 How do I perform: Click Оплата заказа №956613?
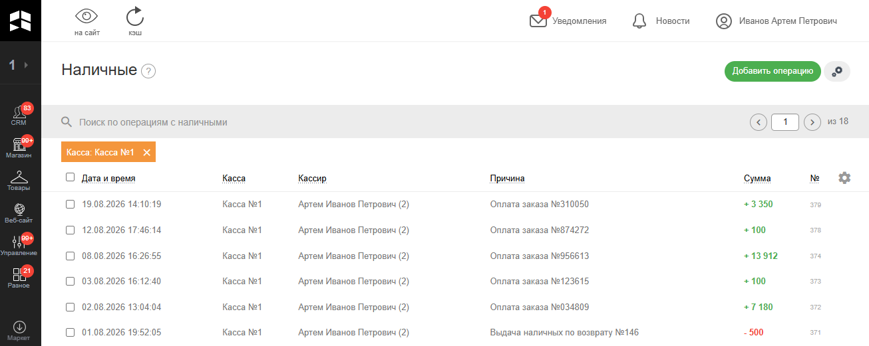coord(540,256)
